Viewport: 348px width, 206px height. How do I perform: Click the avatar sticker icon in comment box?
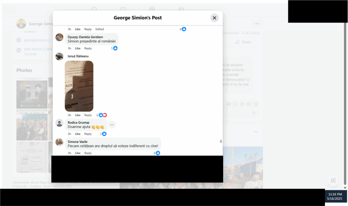pos(229,104)
